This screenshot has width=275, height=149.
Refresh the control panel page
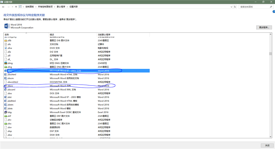coord(235,7)
